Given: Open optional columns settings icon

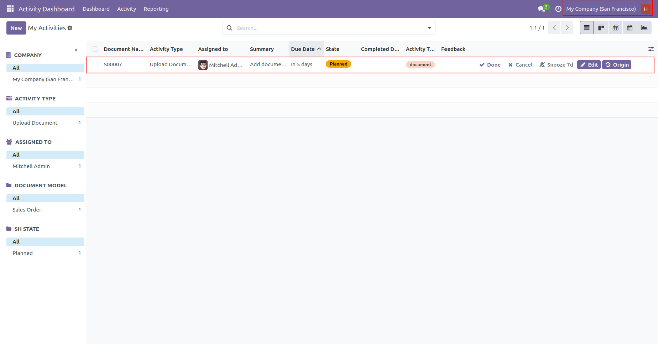Looking at the screenshot, I should (651, 49).
